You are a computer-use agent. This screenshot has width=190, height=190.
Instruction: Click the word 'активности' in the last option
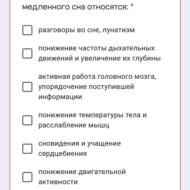(x=58, y=182)
